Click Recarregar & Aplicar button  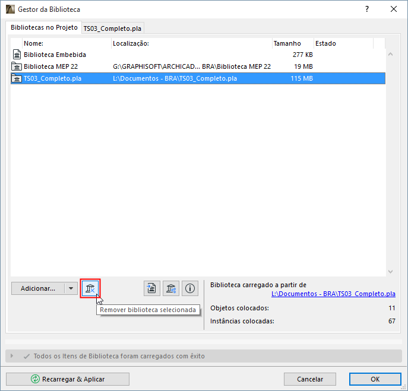(x=68, y=379)
